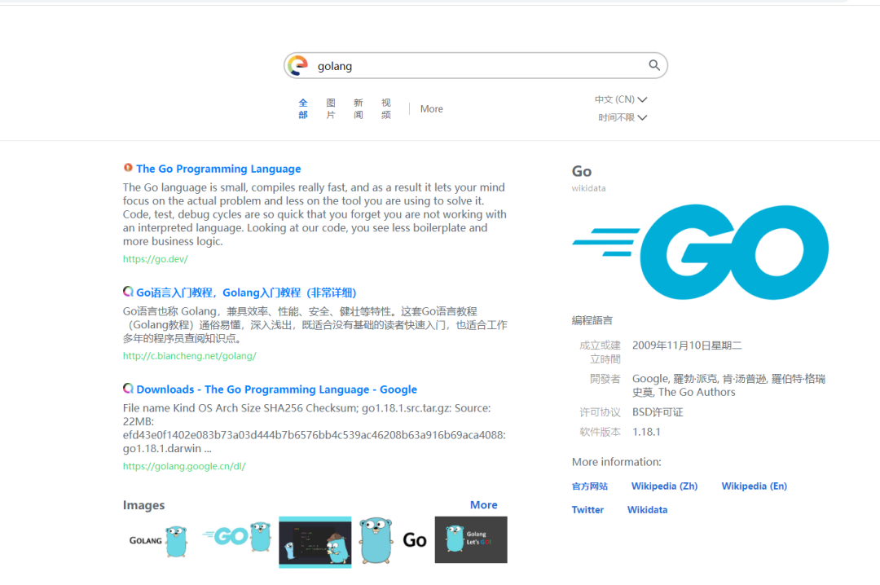Open the code editor gopher thumbnail
Viewport: 880px width, 585px height.
click(315, 543)
